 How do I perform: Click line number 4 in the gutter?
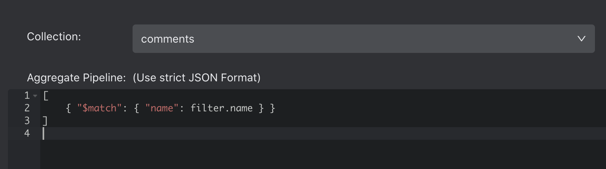coord(27,133)
